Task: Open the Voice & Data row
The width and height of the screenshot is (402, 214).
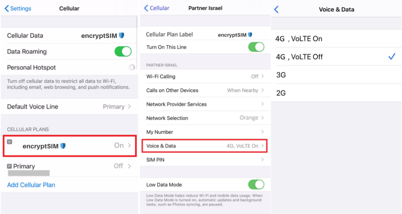Action: click(x=205, y=146)
